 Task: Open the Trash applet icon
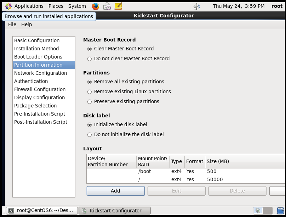(x=280, y=210)
